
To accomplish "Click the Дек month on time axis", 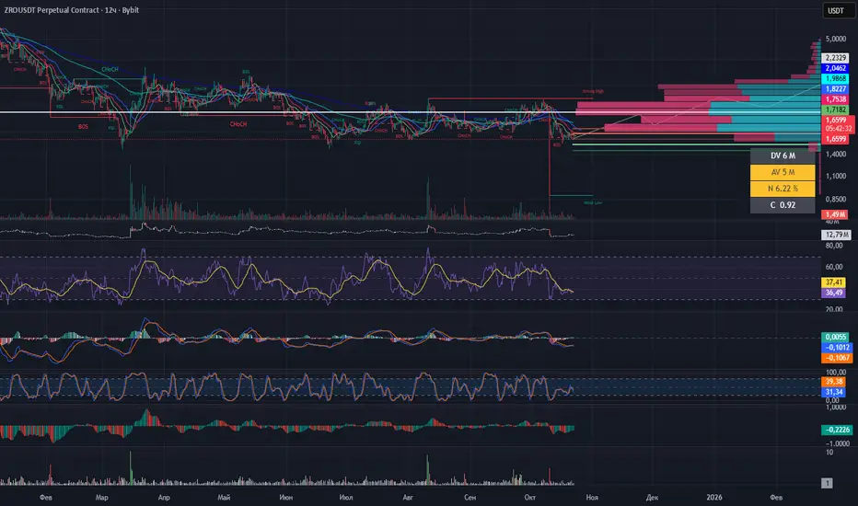I will point(652,497).
